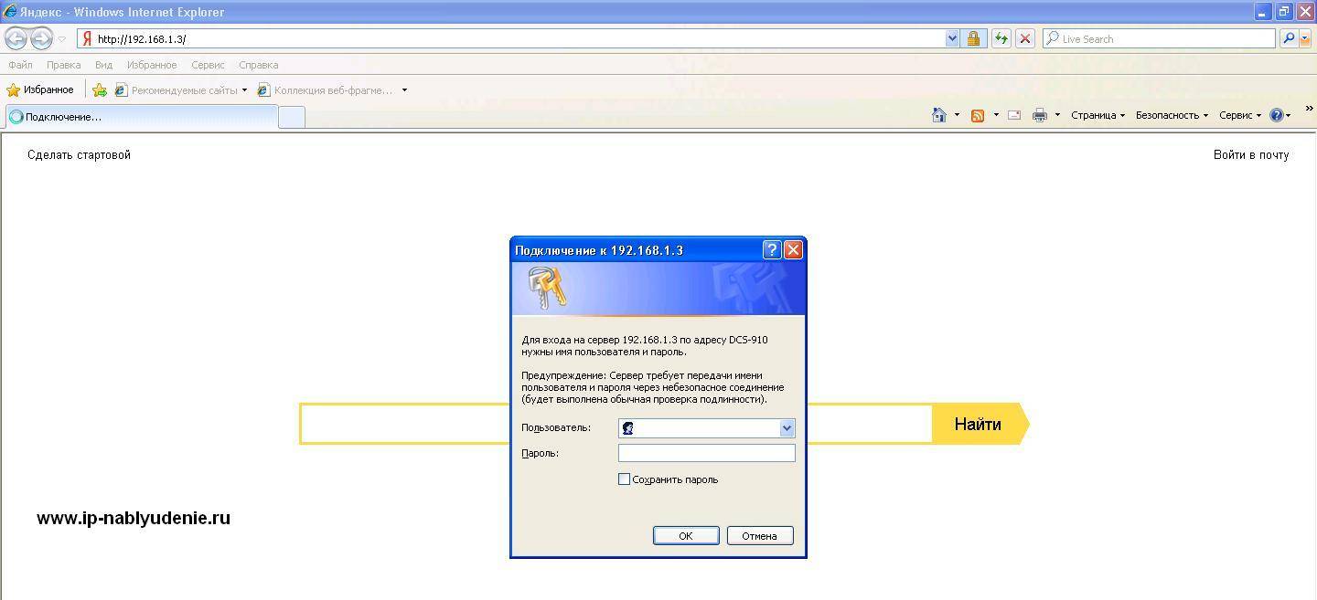Add to favorites bar star icon
The height and width of the screenshot is (600, 1317).
pyautogui.click(x=100, y=89)
